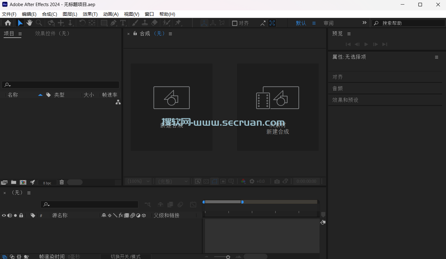446x259 pixels.
Task: Open the 项目 panel menu
Action: 20,34
